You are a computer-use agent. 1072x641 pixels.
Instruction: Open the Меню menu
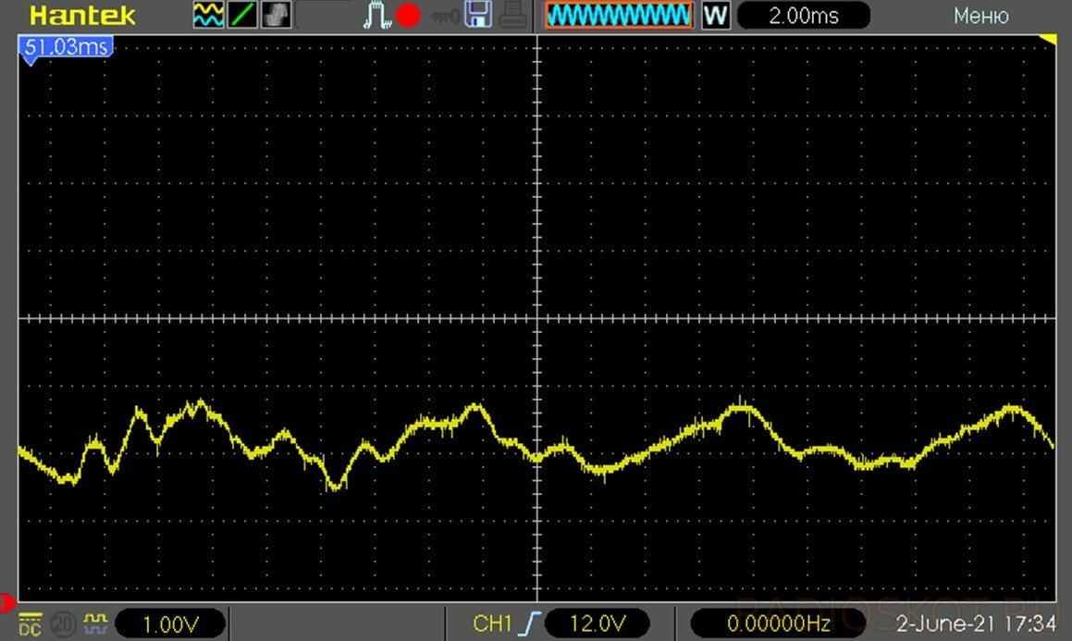(980, 16)
